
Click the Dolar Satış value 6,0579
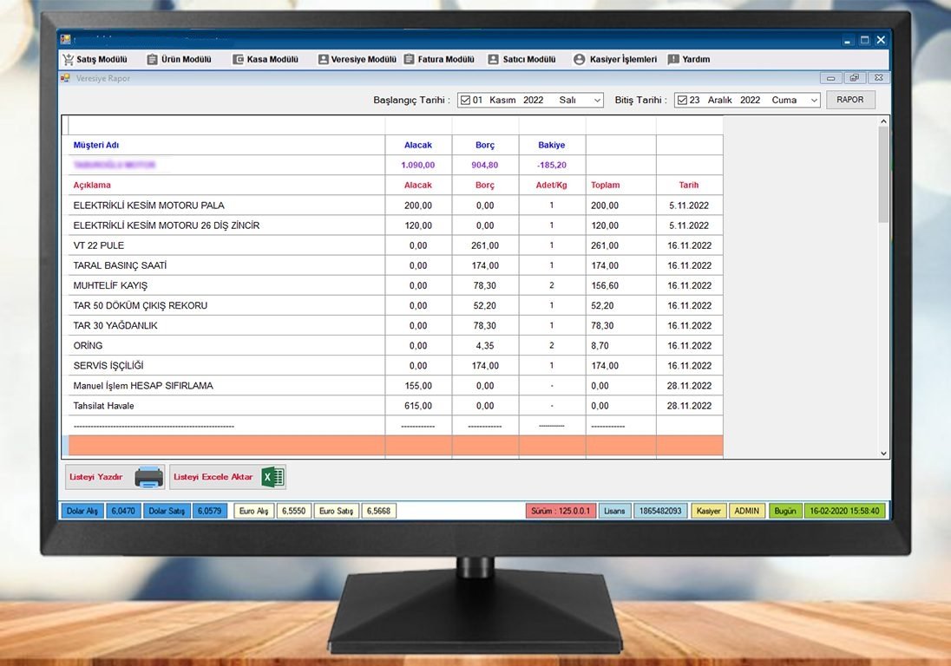point(209,511)
